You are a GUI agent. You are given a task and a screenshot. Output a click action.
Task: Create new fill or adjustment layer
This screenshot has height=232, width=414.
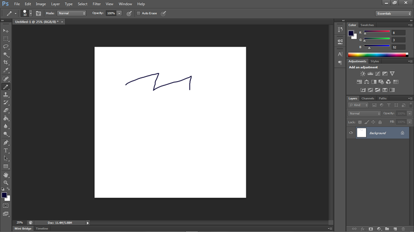[x=379, y=229]
